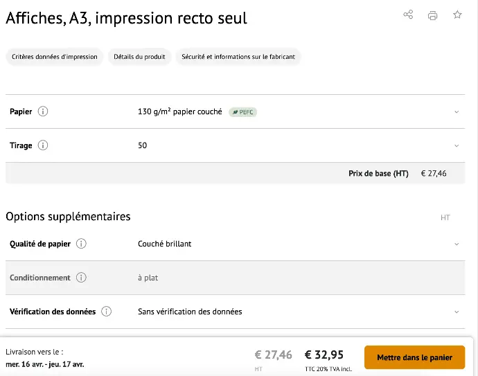Show info for Vérification des données
This screenshot has width=478, height=376.
pos(106,312)
